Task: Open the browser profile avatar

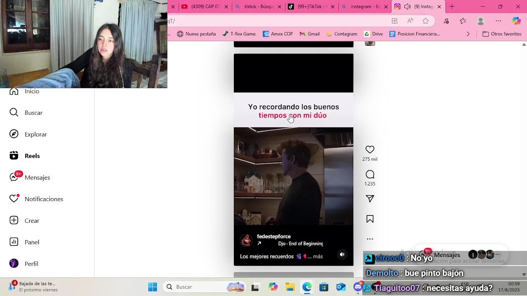Action: click(x=480, y=21)
